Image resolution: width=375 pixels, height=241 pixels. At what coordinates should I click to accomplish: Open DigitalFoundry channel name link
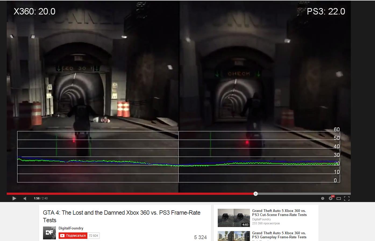coord(71,228)
